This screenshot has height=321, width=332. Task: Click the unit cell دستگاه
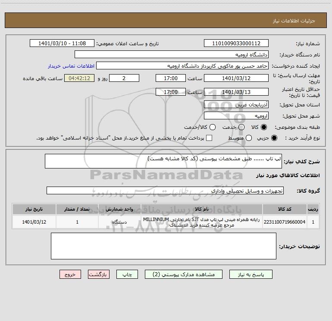pos(119,222)
